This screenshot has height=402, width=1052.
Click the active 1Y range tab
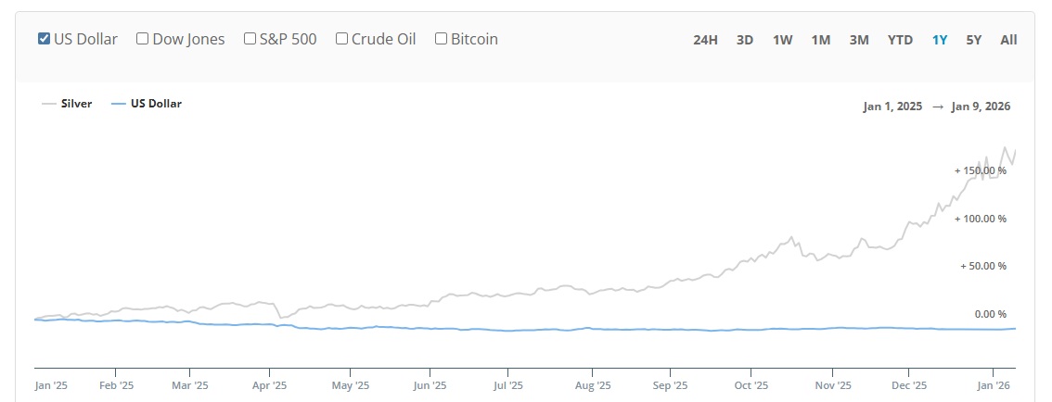(x=940, y=40)
